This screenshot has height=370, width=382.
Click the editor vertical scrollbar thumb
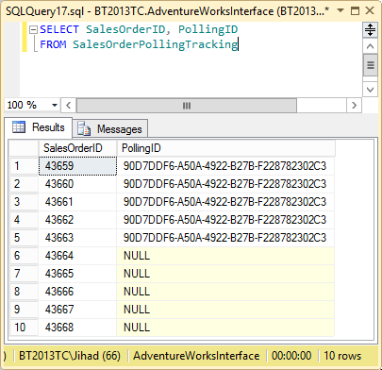click(370, 65)
